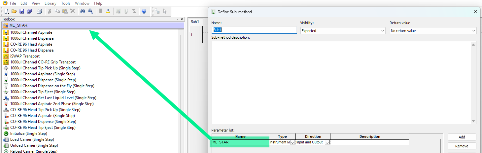Screen dimensions: 482x153
Task: Click the Add parameter button
Action: [462, 137]
